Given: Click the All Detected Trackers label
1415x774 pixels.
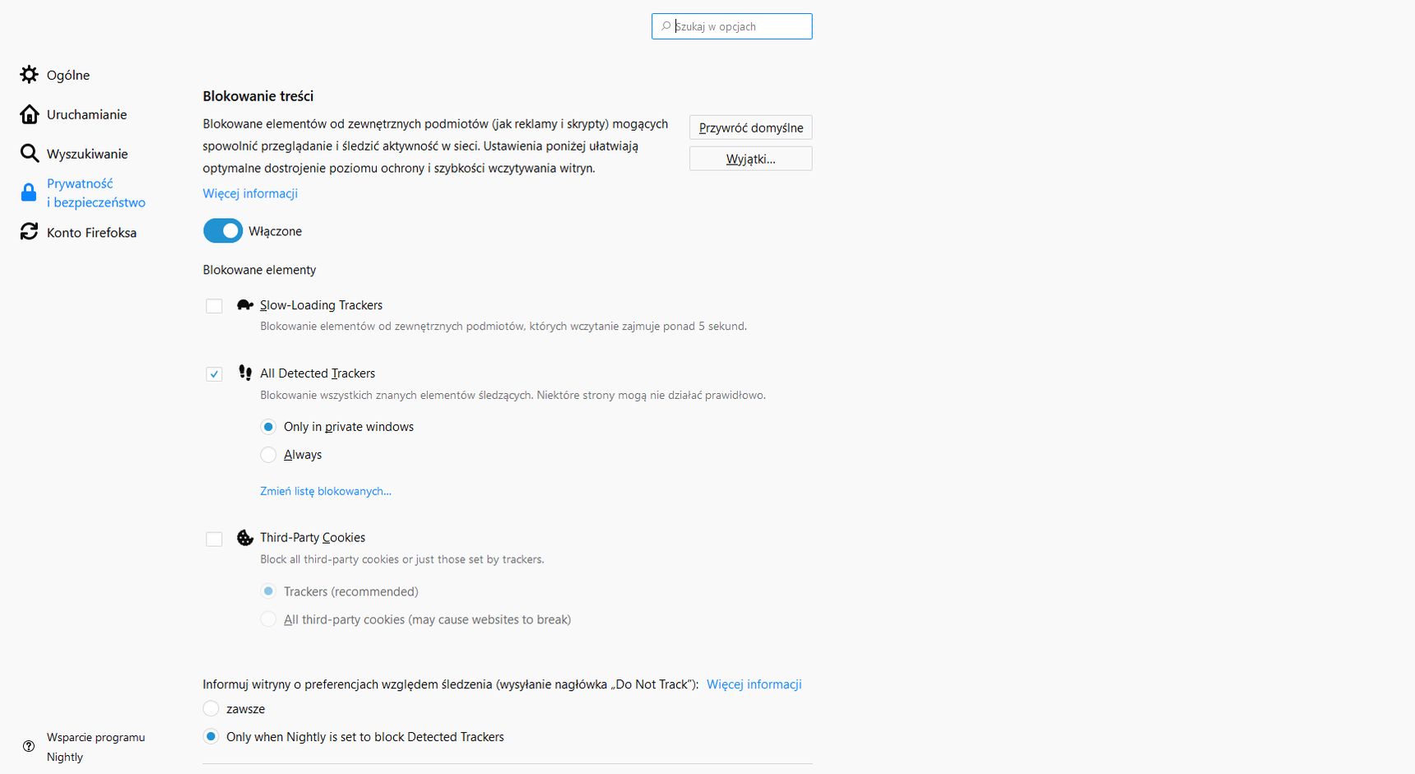Looking at the screenshot, I should coord(318,373).
